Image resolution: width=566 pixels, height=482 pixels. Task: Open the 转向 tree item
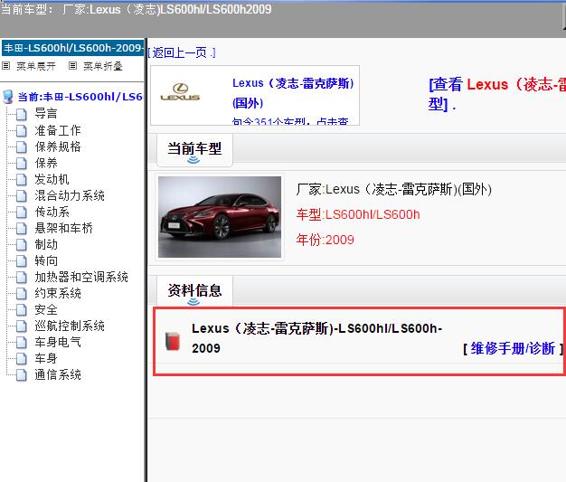point(46,260)
